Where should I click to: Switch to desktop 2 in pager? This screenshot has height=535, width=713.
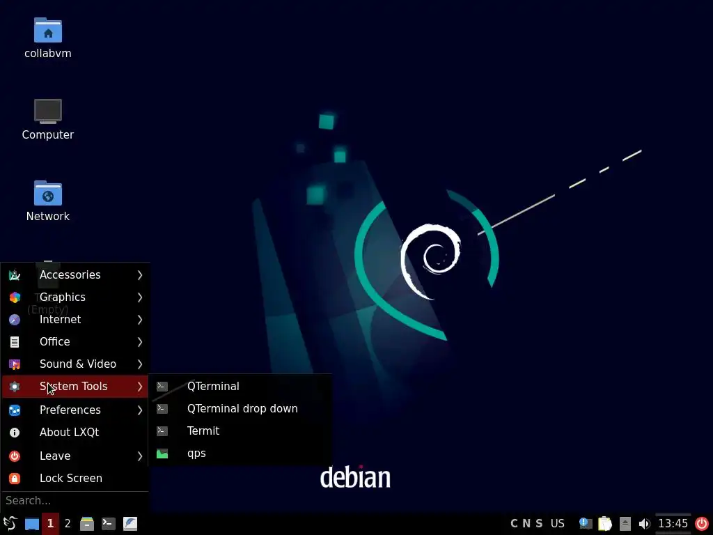click(x=68, y=524)
